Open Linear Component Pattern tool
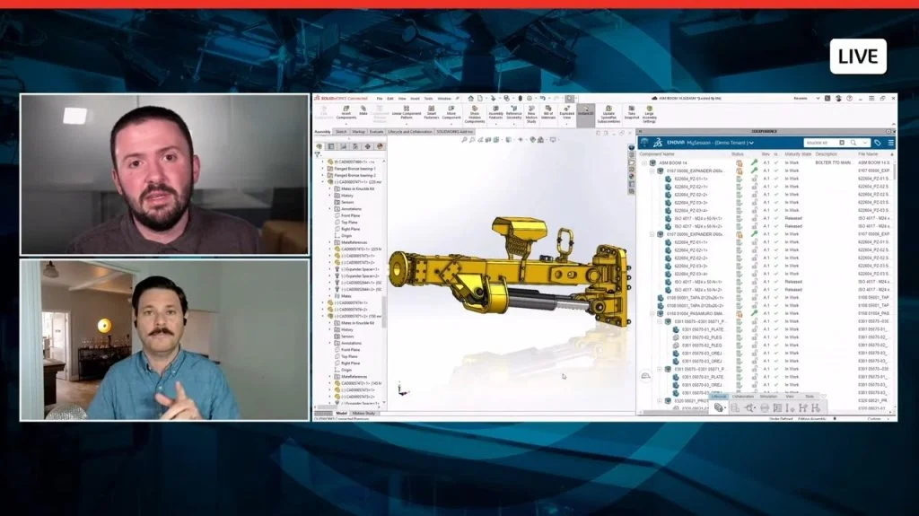 tap(407, 112)
